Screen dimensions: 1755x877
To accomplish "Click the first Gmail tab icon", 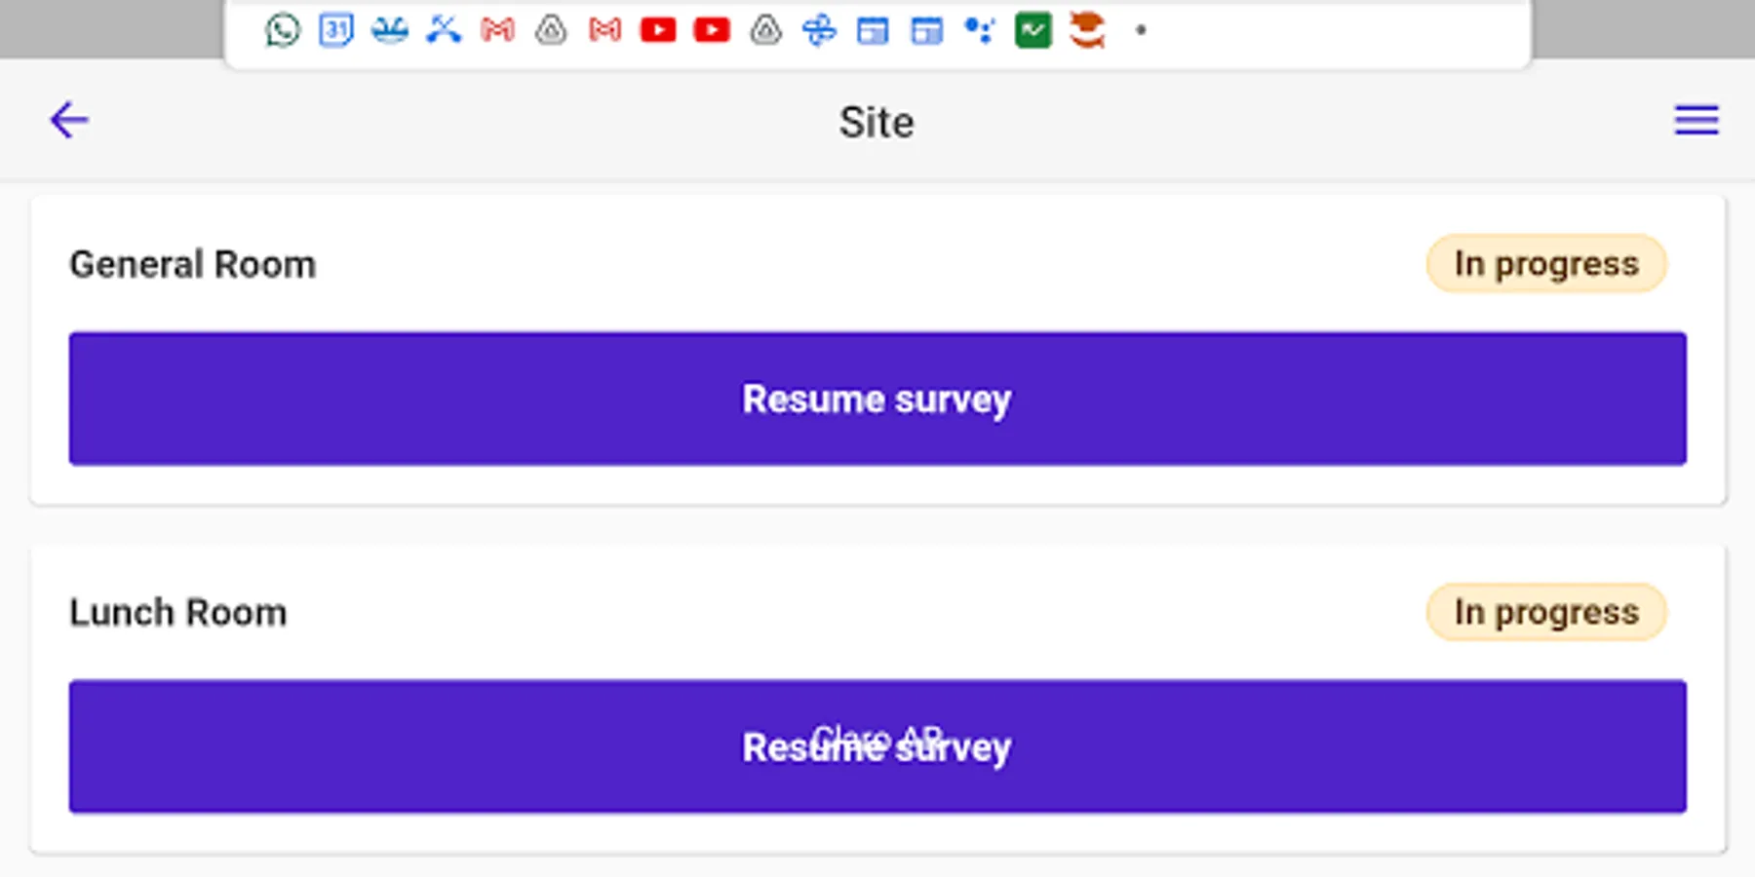I will (x=497, y=31).
